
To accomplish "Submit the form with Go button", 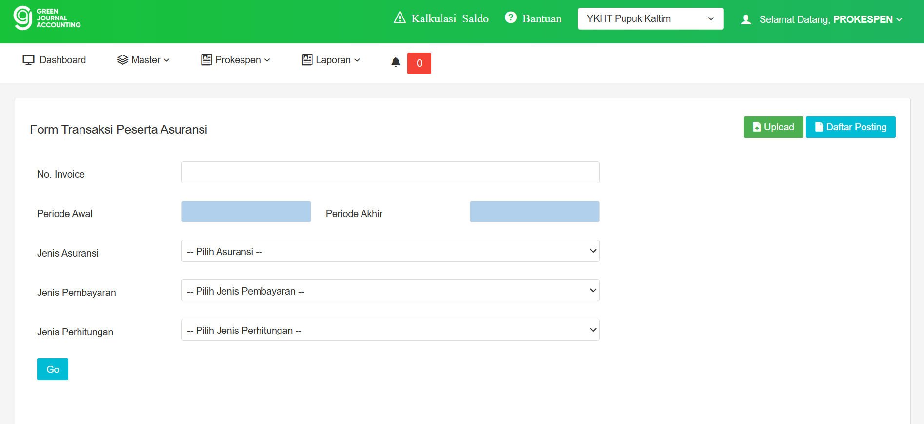I will click(x=53, y=369).
